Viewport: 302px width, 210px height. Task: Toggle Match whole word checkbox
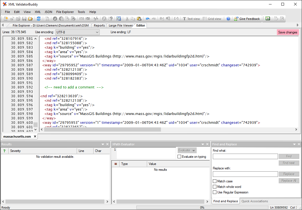214,187
